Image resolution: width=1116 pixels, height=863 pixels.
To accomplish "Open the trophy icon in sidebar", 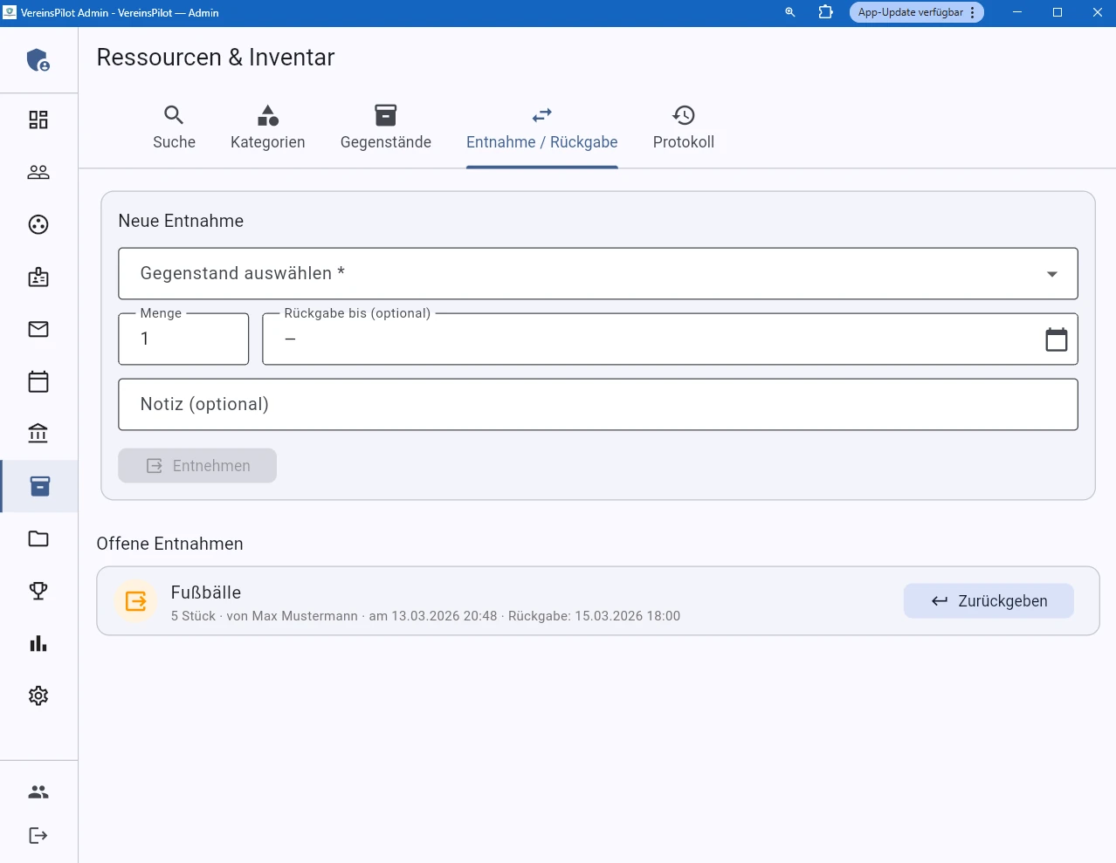I will point(38,591).
